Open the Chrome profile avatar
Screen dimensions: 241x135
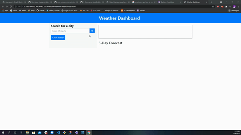pos(234,7)
